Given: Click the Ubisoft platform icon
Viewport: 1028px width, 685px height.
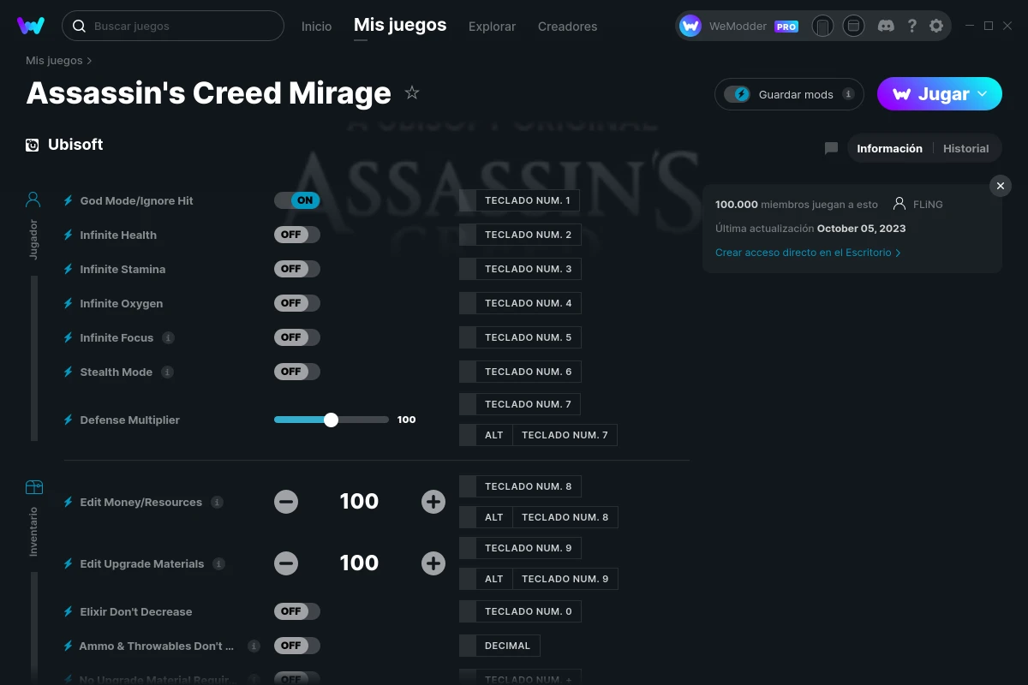Looking at the screenshot, I should (33, 145).
